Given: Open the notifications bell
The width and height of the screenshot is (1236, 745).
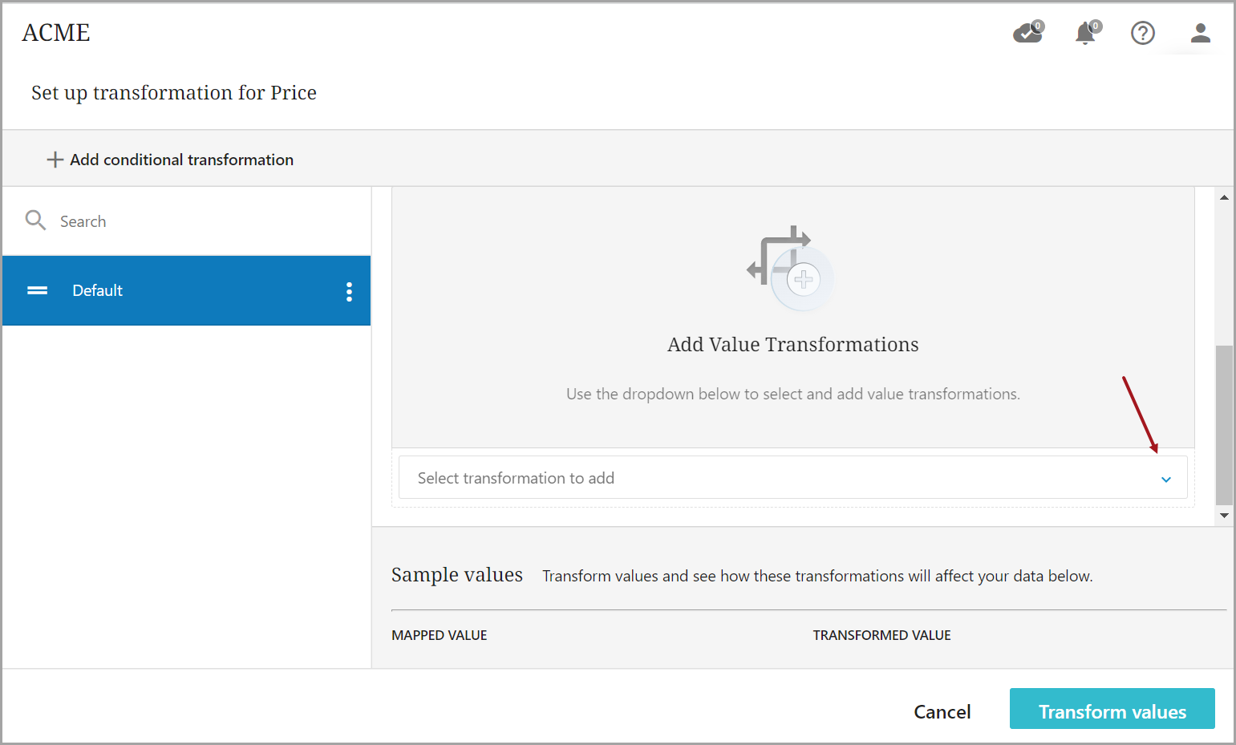Looking at the screenshot, I should tap(1086, 33).
